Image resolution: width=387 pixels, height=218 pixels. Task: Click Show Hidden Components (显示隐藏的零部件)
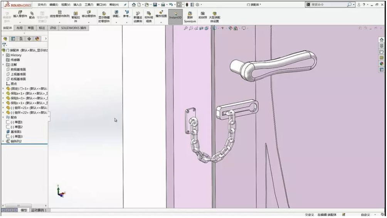pyautogui.click(x=104, y=17)
